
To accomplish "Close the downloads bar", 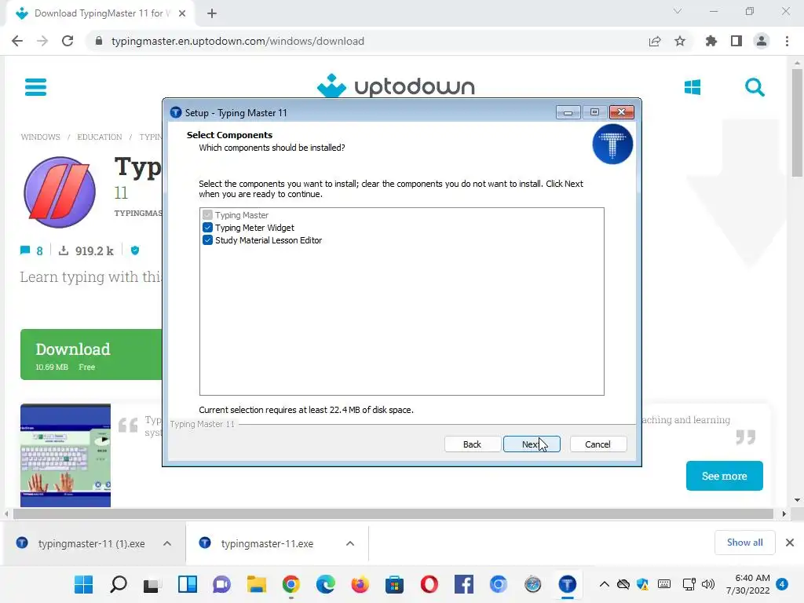I will [x=790, y=543].
